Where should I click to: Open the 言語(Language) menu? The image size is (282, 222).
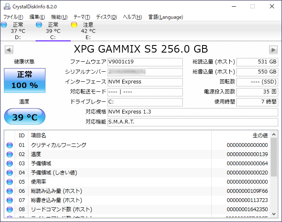(166, 17)
